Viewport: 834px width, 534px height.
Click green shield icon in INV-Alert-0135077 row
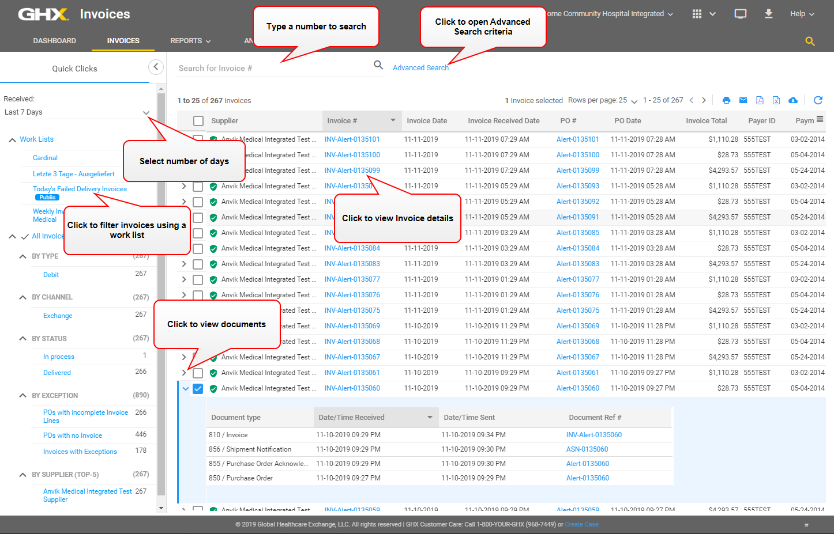pyautogui.click(x=213, y=279)
